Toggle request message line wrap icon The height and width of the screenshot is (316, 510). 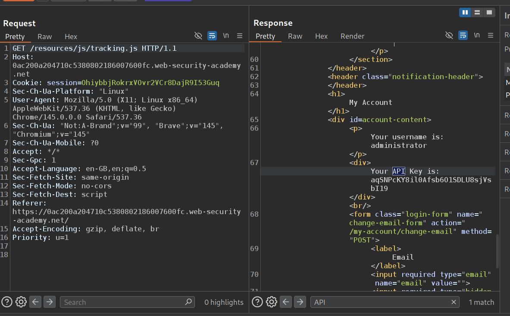(x=212, y=36)
